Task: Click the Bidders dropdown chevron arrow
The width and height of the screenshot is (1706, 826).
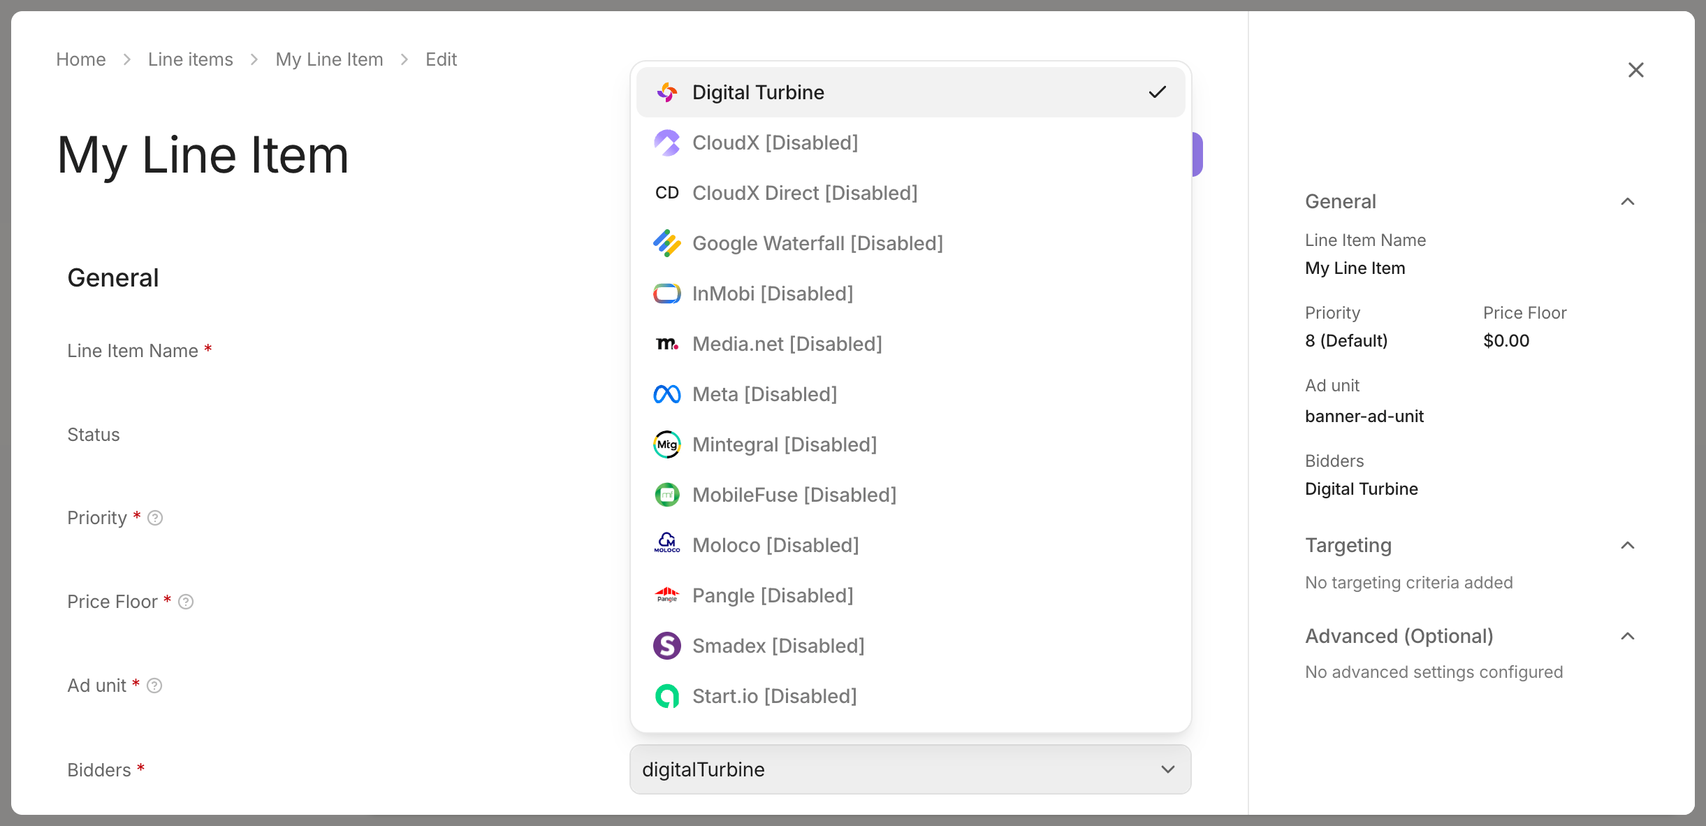Action: click(1168, 769)
